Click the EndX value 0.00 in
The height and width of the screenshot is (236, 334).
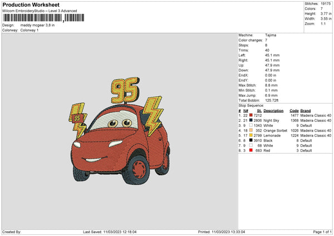point(271,75)
